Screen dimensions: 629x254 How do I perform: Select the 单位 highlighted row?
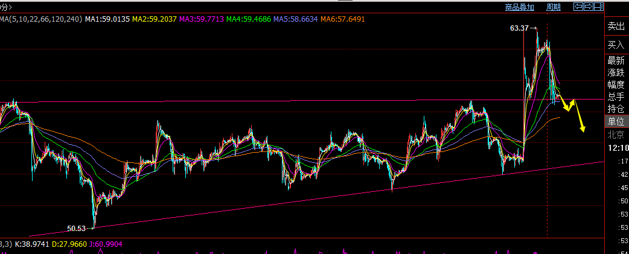point(616,121)
